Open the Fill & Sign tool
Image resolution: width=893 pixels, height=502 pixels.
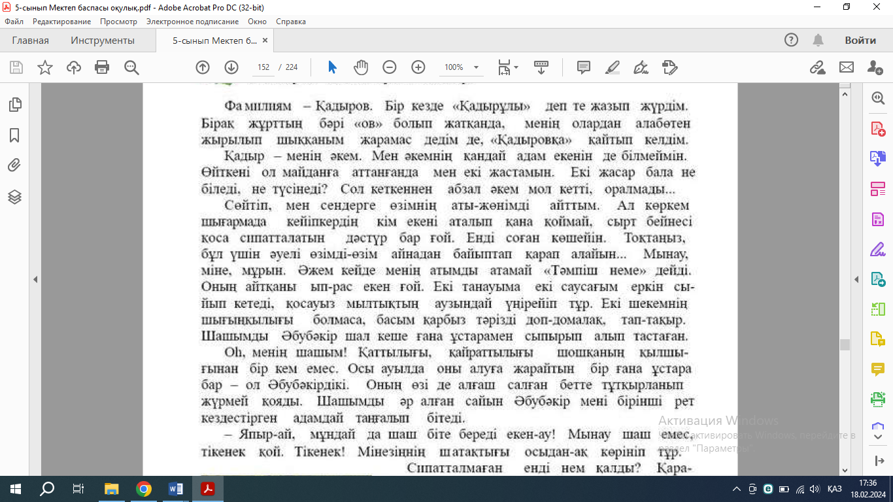click(x=878, y=249)
